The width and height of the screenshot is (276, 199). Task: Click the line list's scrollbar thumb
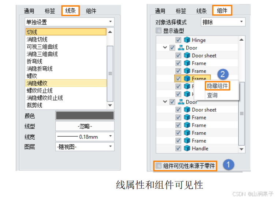coord(110,74)
